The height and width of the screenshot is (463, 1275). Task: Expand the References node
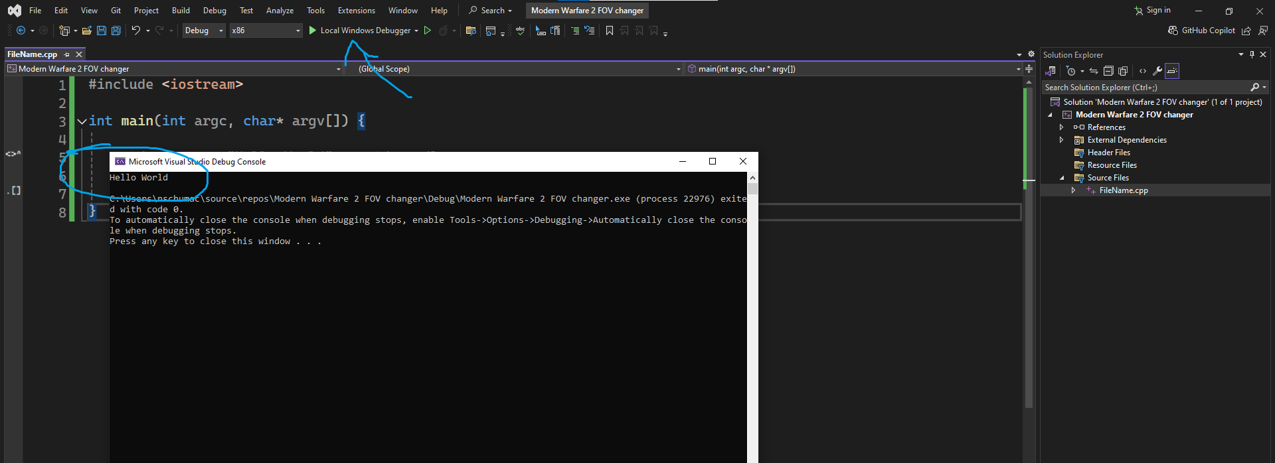point(1061,127)
